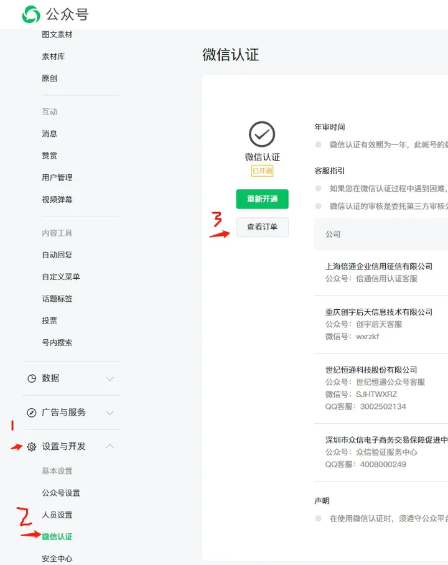Select 广告与服务 menu section label
This screenshot has width=448, height=565.
[x=64, y=413]
